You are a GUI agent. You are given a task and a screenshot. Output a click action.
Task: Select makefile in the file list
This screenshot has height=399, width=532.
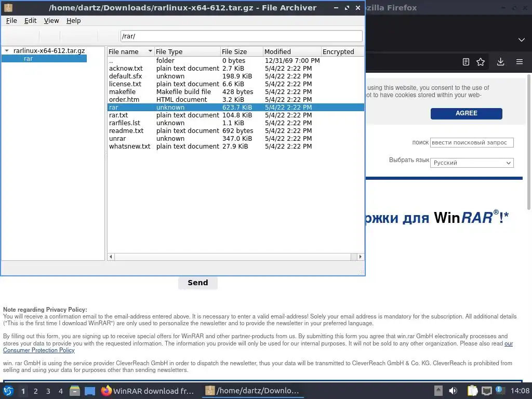pos(236,92)
